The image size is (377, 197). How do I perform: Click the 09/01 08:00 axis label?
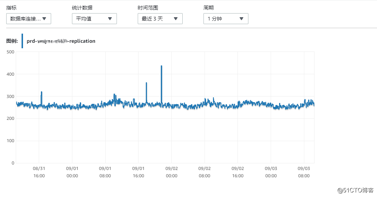[105, 172]
